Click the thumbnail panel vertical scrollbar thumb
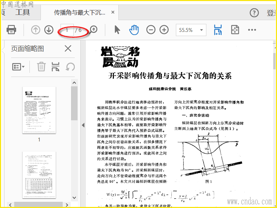The width and height of the screenshot is (277, 208). [74, 103]
